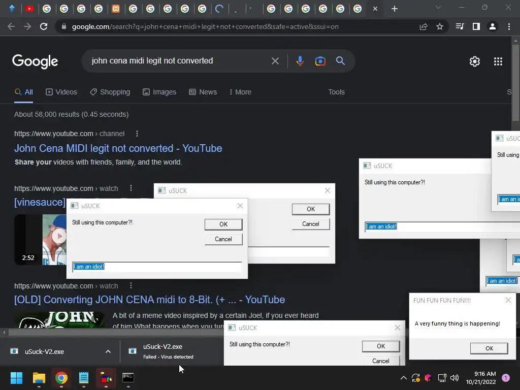This screenshot has width=520, height=390.
Task: Open search Tools options
Action: (336, 92)
